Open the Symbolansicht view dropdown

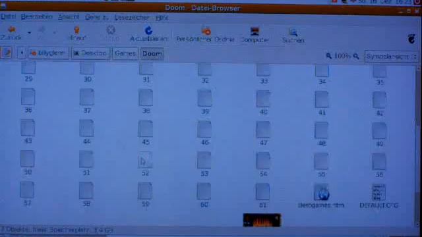[392, 57]
